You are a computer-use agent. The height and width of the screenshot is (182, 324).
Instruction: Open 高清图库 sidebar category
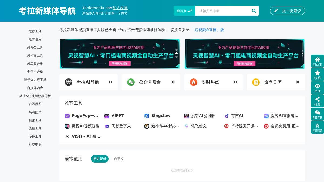[x=35, y=112]
